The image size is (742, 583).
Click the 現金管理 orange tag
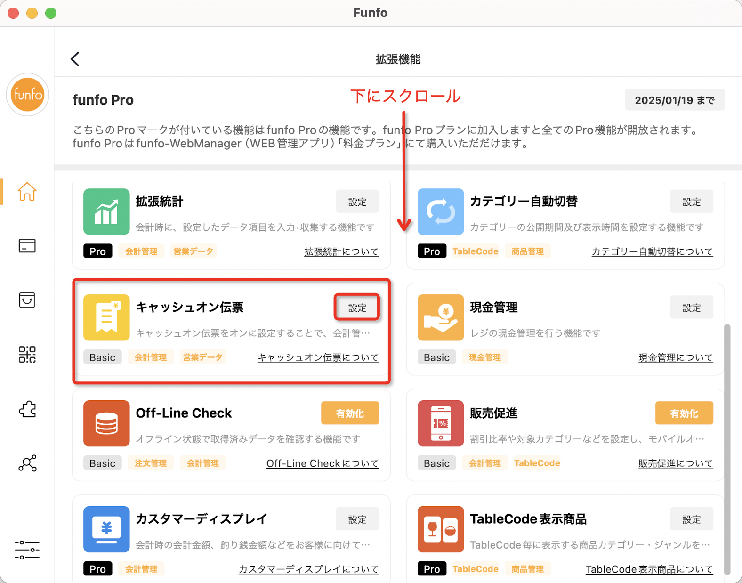point(485,357)
